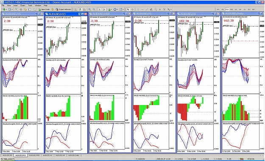The height and width of the screenshot is (161, 265).
Task: Select the trendline drawing tool
Action: pyautogui.click(x=147, y=9)
